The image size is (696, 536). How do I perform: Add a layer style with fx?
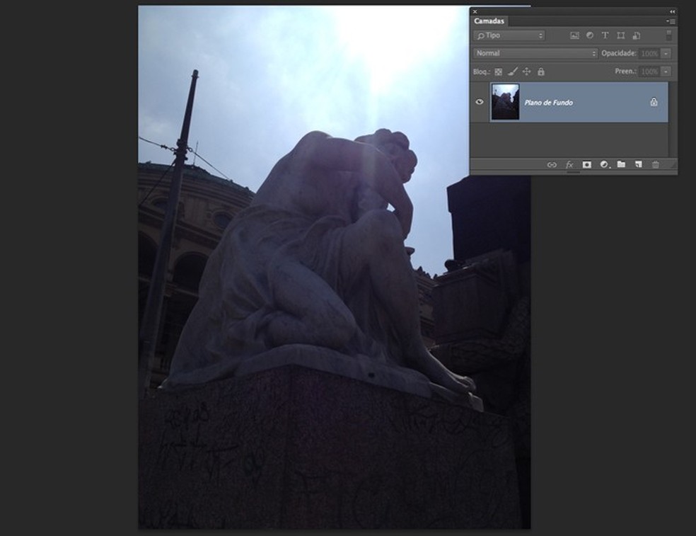(x=569, y=165)
